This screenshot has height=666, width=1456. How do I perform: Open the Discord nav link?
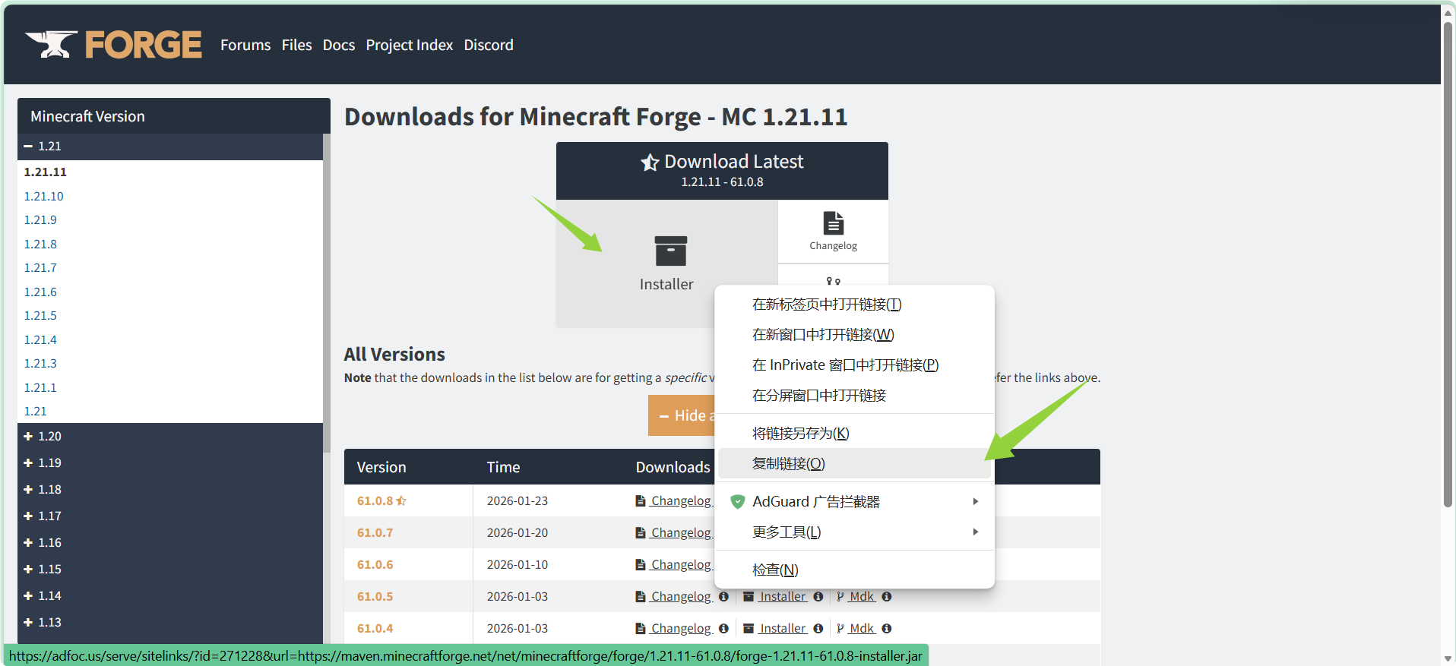[x=489, y=45]
